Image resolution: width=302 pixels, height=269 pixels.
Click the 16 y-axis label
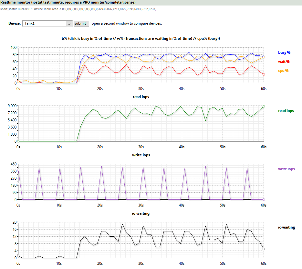[15, 230]
